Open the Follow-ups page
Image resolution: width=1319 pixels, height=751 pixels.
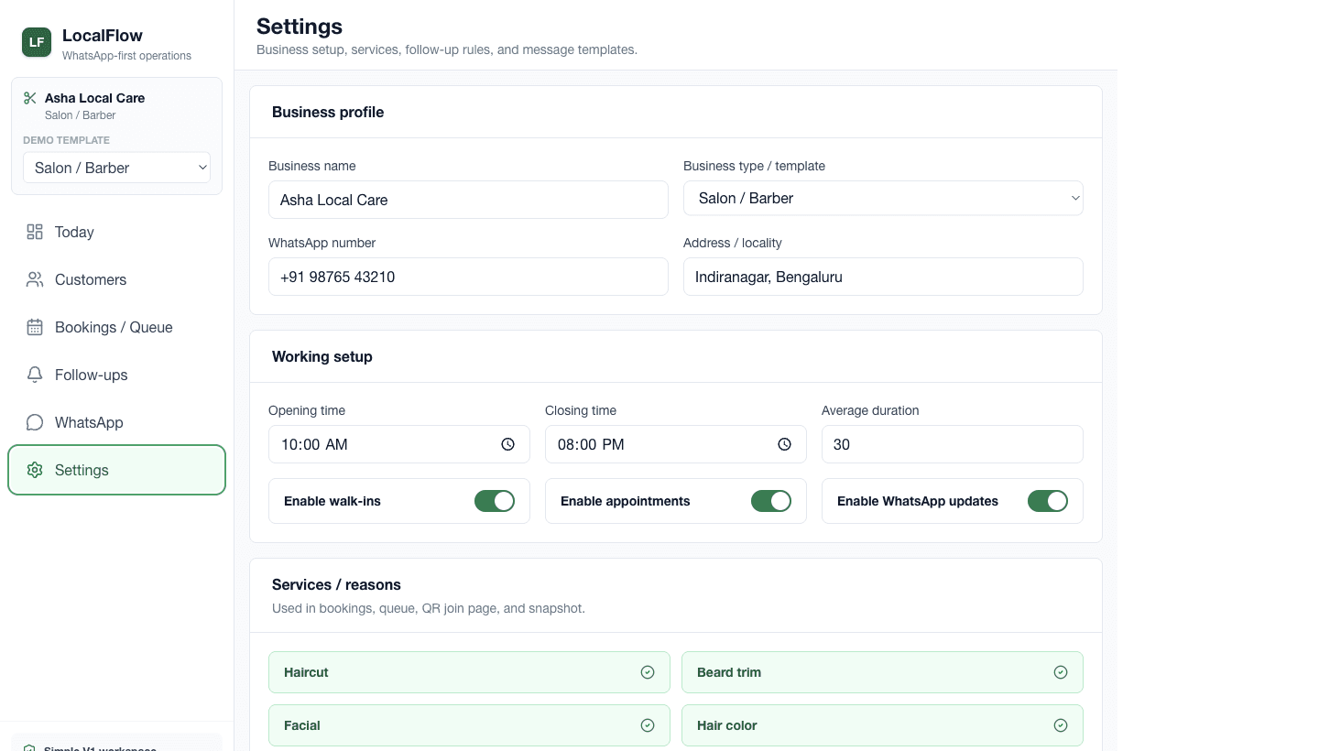116,375
